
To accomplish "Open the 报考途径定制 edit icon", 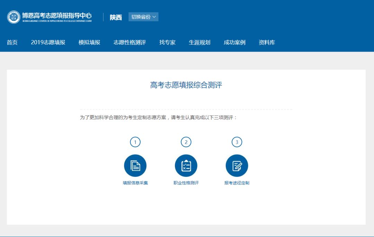I will [x=237, y=166].
